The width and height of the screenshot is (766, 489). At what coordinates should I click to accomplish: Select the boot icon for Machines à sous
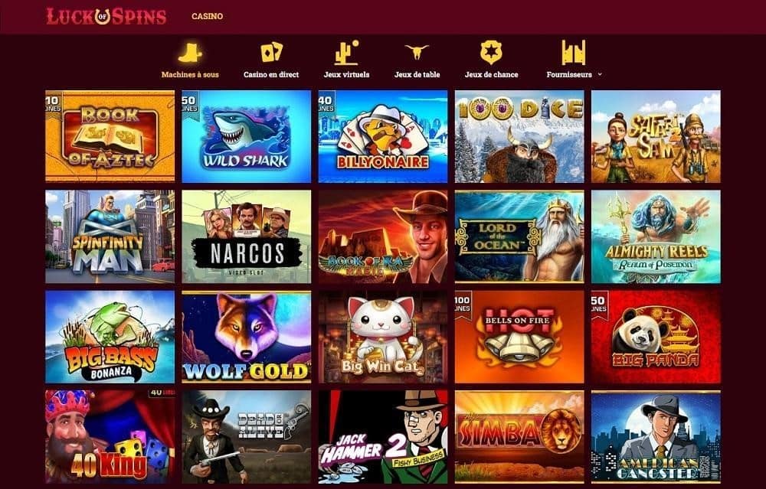pos(189,52)
